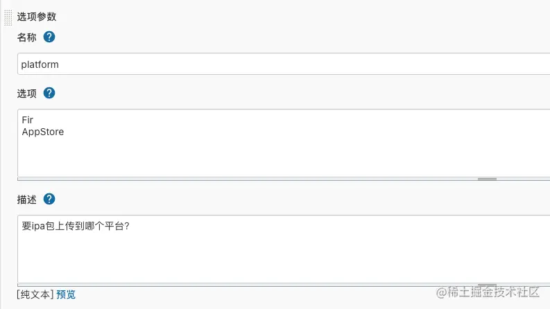Image resolution: width=550 pixels, height=309 pixels.
Task: Click the help icon beside 名称
Action: (x=49, y=37)
